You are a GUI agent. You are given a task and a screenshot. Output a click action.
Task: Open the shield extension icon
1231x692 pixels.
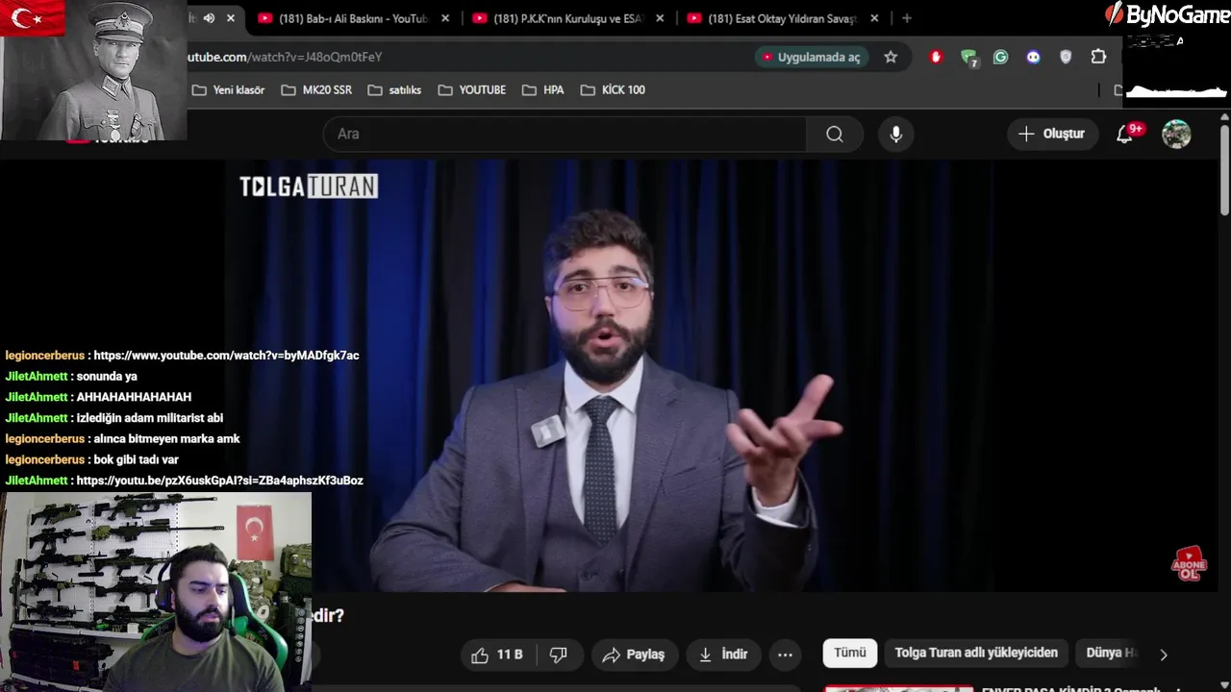click(x=1066, y=57)
